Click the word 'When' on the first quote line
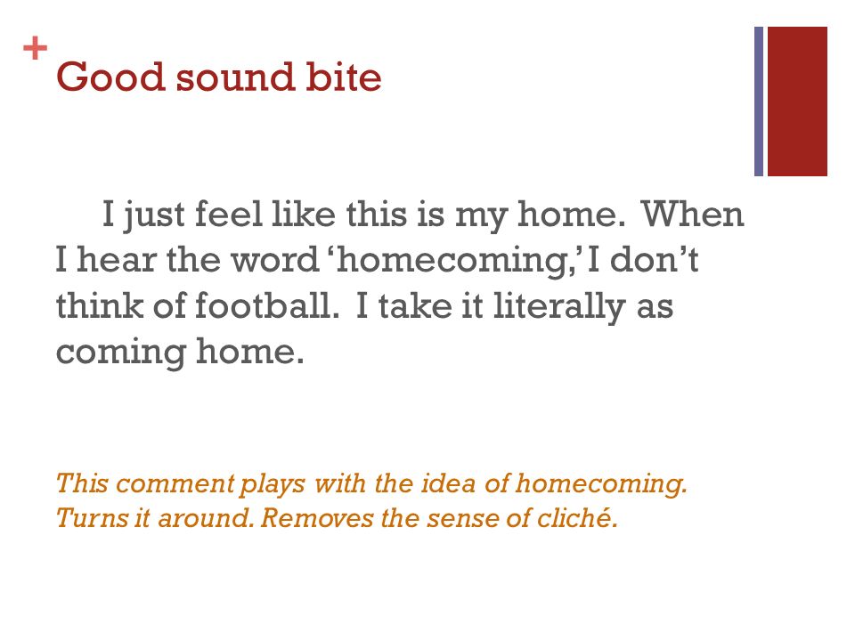This screenshot has height=641, width=855. tap(692, 215)
